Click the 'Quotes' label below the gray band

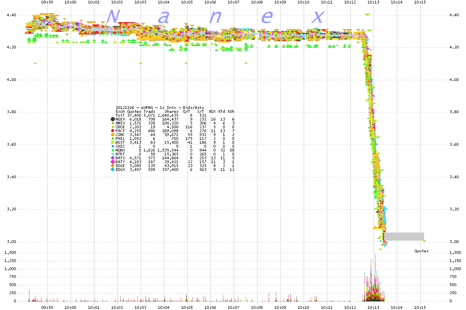(421, 251)
